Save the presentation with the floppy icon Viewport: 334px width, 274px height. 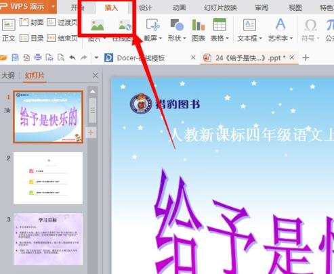pyautogui.click(x=15, y=58)
